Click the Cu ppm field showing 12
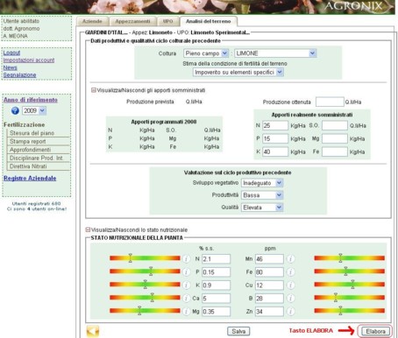The height and width of the screenshot is (338, 398). 269,285
